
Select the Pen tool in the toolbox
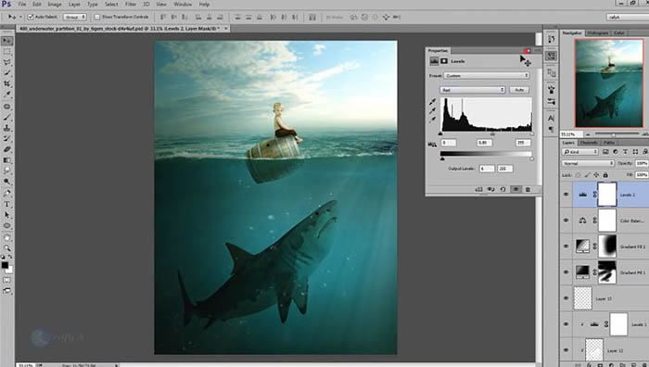7,193
